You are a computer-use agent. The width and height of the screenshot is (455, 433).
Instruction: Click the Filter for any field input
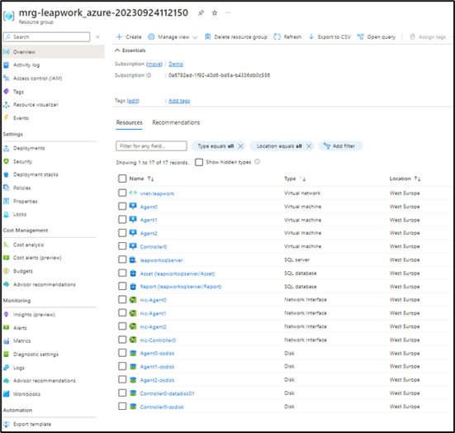(151, 145)
